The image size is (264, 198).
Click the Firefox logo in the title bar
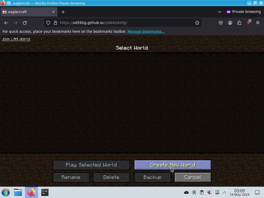coord(3,3)
